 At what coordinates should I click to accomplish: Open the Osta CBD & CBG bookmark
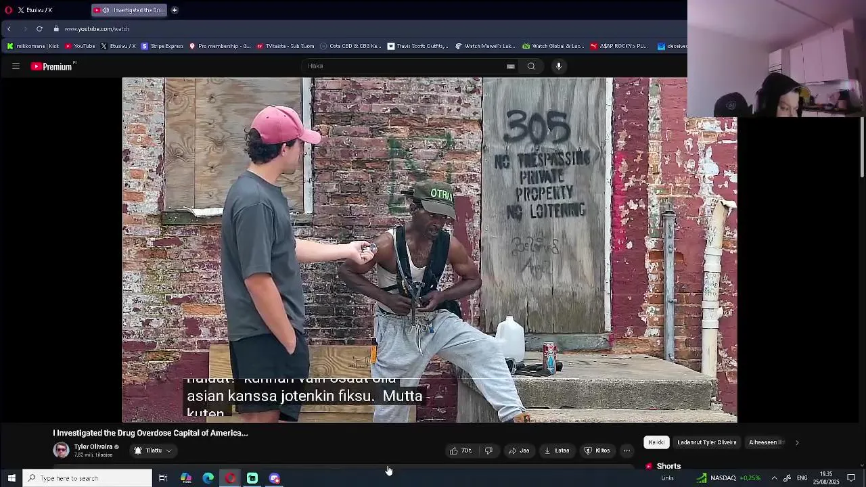click(351, 46)
